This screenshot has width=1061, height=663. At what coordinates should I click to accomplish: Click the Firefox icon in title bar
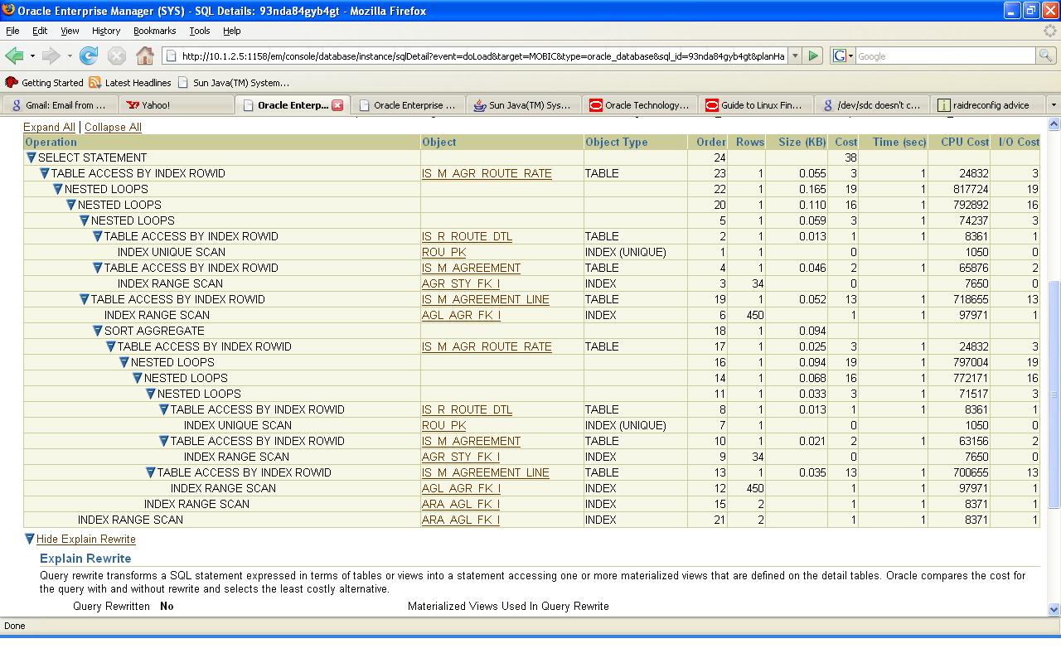8,11
